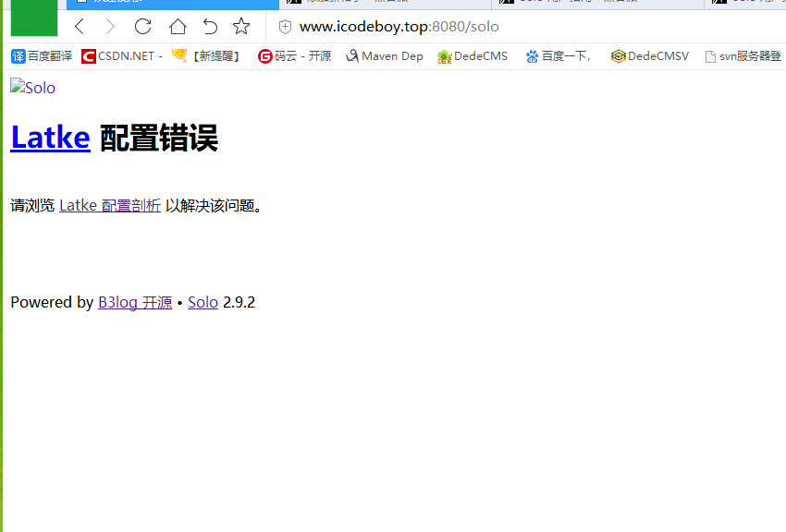Click the broken Solo logo image

point(32,87)
